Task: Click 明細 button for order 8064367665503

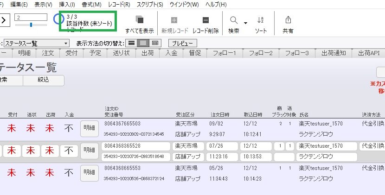Action: pos(90,128)
